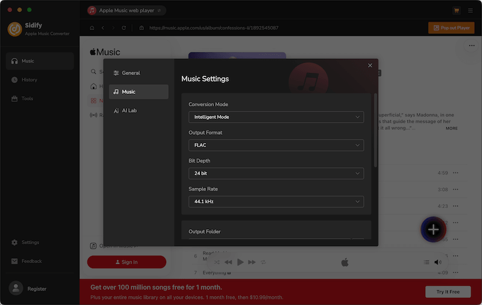Play the current track
The height and width of the screenshot is (305, 482).
coord(240,262)
